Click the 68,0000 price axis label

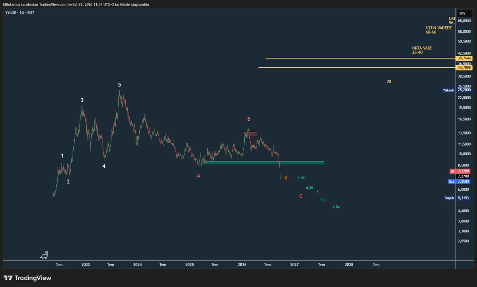click(464, 21)
